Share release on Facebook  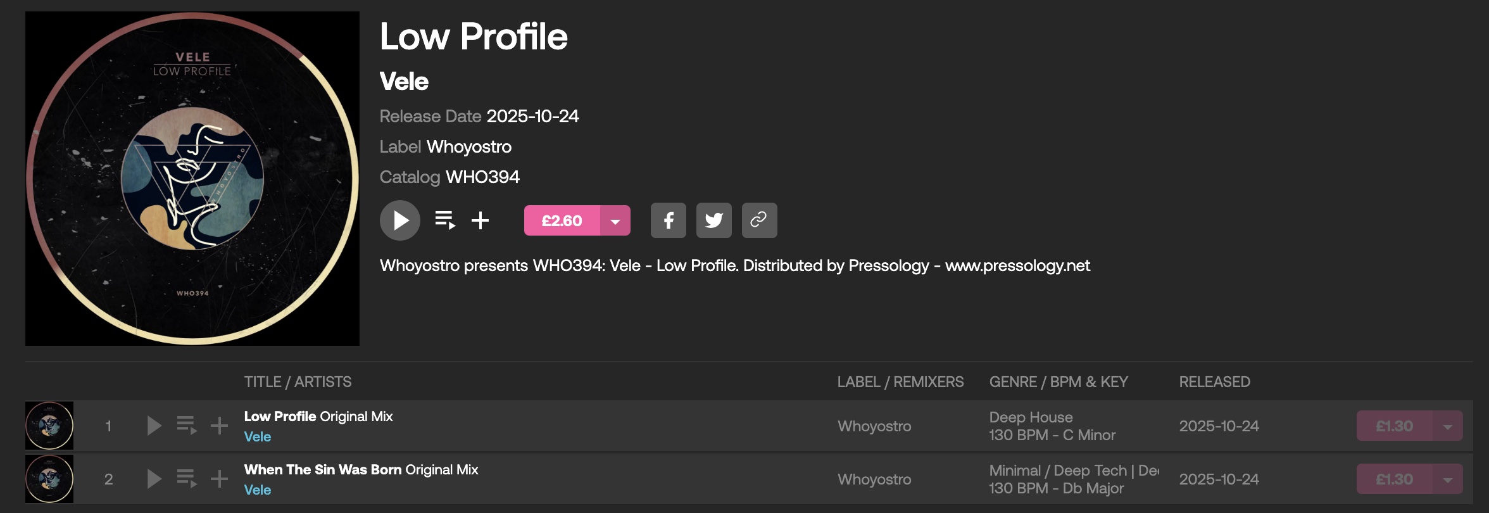point(669,220)
